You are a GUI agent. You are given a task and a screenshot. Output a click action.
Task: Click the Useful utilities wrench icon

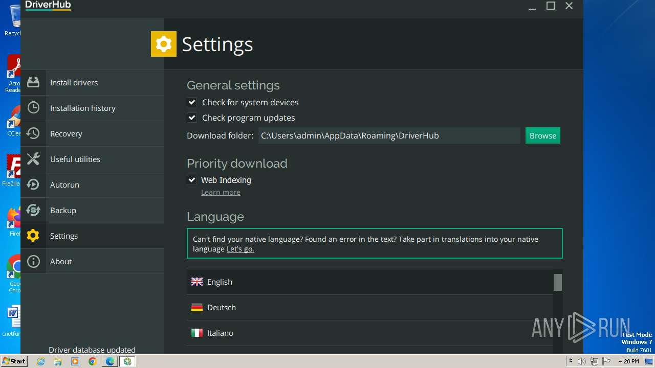pyautogui.click(x=33, y=159)
